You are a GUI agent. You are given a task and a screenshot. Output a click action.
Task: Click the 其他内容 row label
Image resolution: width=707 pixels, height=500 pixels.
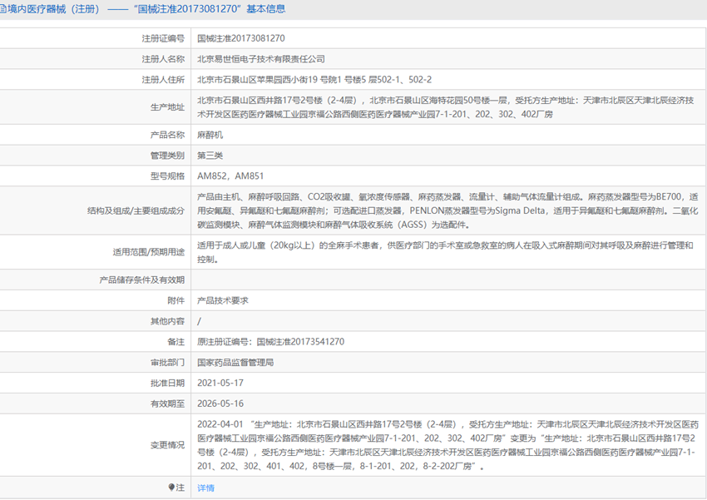pos(167,321)
